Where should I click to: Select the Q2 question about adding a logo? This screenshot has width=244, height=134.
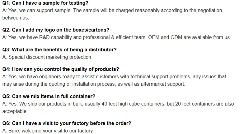tap(56, 30)
